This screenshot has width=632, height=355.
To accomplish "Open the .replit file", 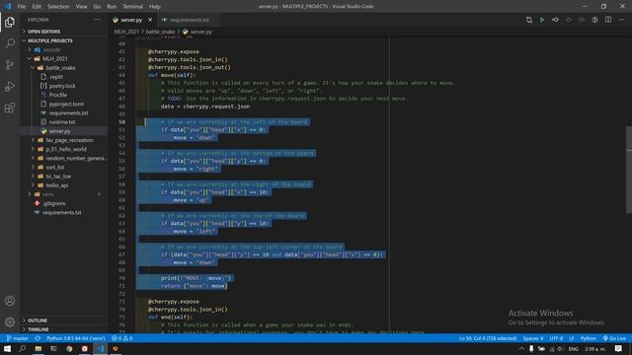I will 64,77.
